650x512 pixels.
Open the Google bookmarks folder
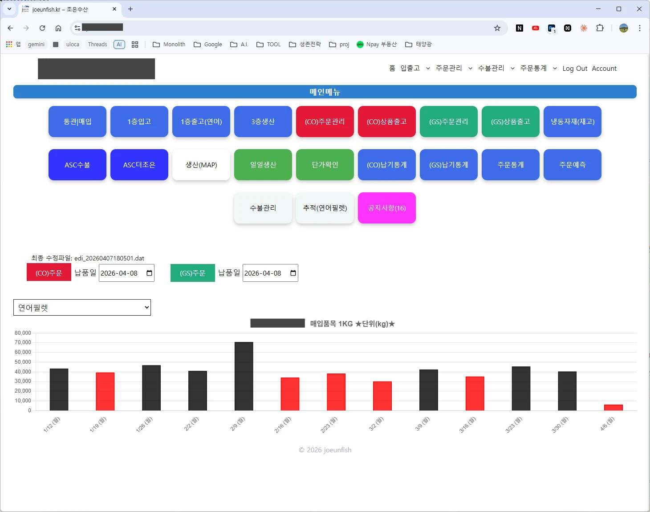[208, 45]
